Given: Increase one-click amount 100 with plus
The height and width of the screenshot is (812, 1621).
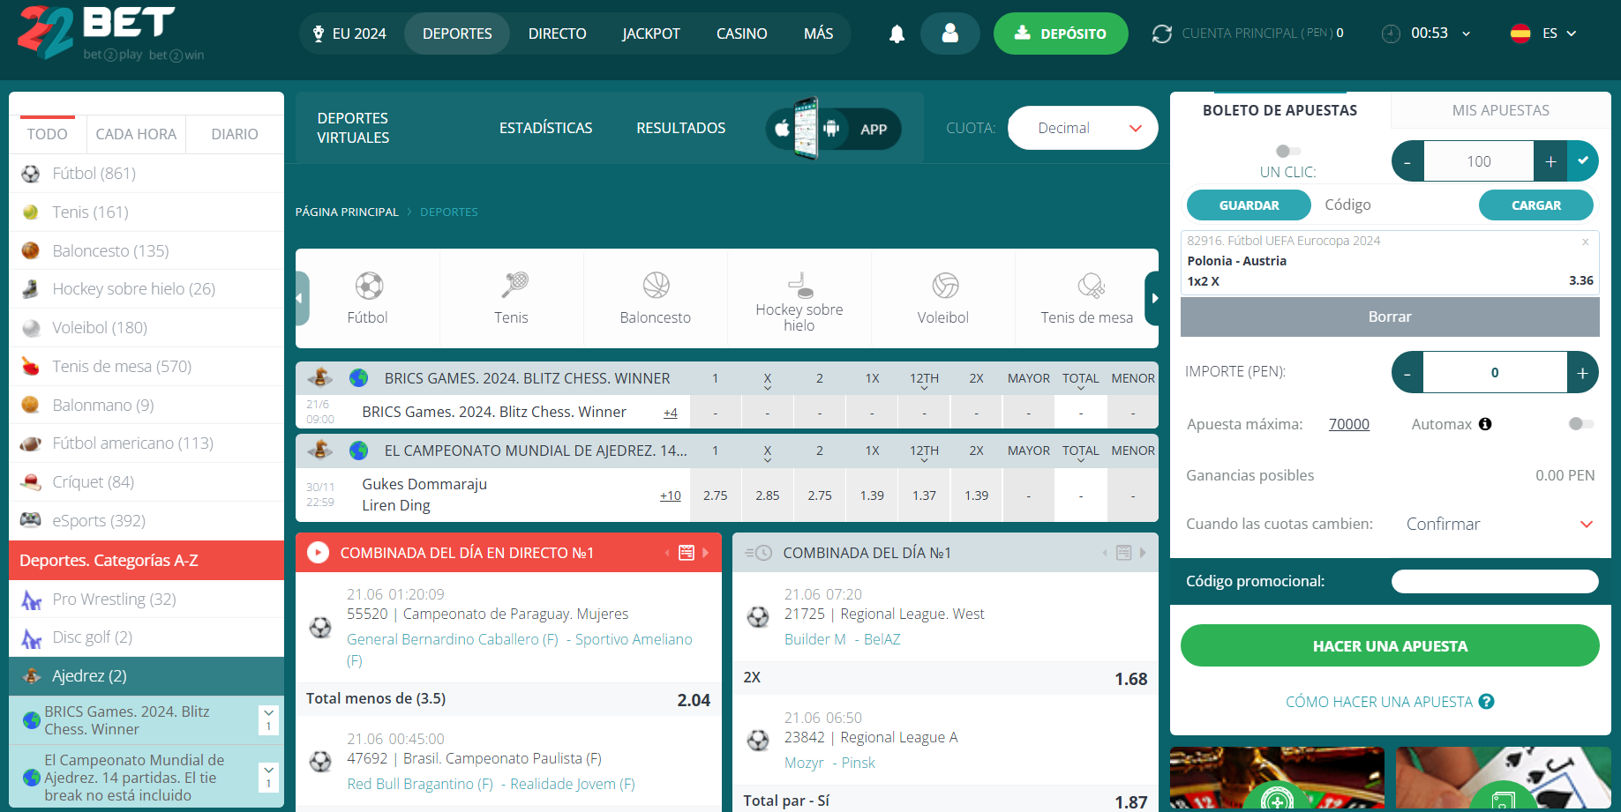Looking at the screenshot, I should [x=1550, y=161].
